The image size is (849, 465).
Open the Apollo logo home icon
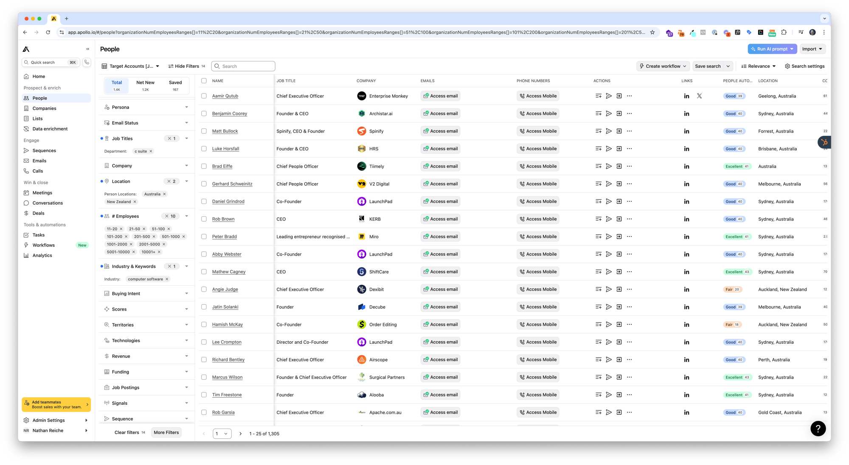[26, 49]
